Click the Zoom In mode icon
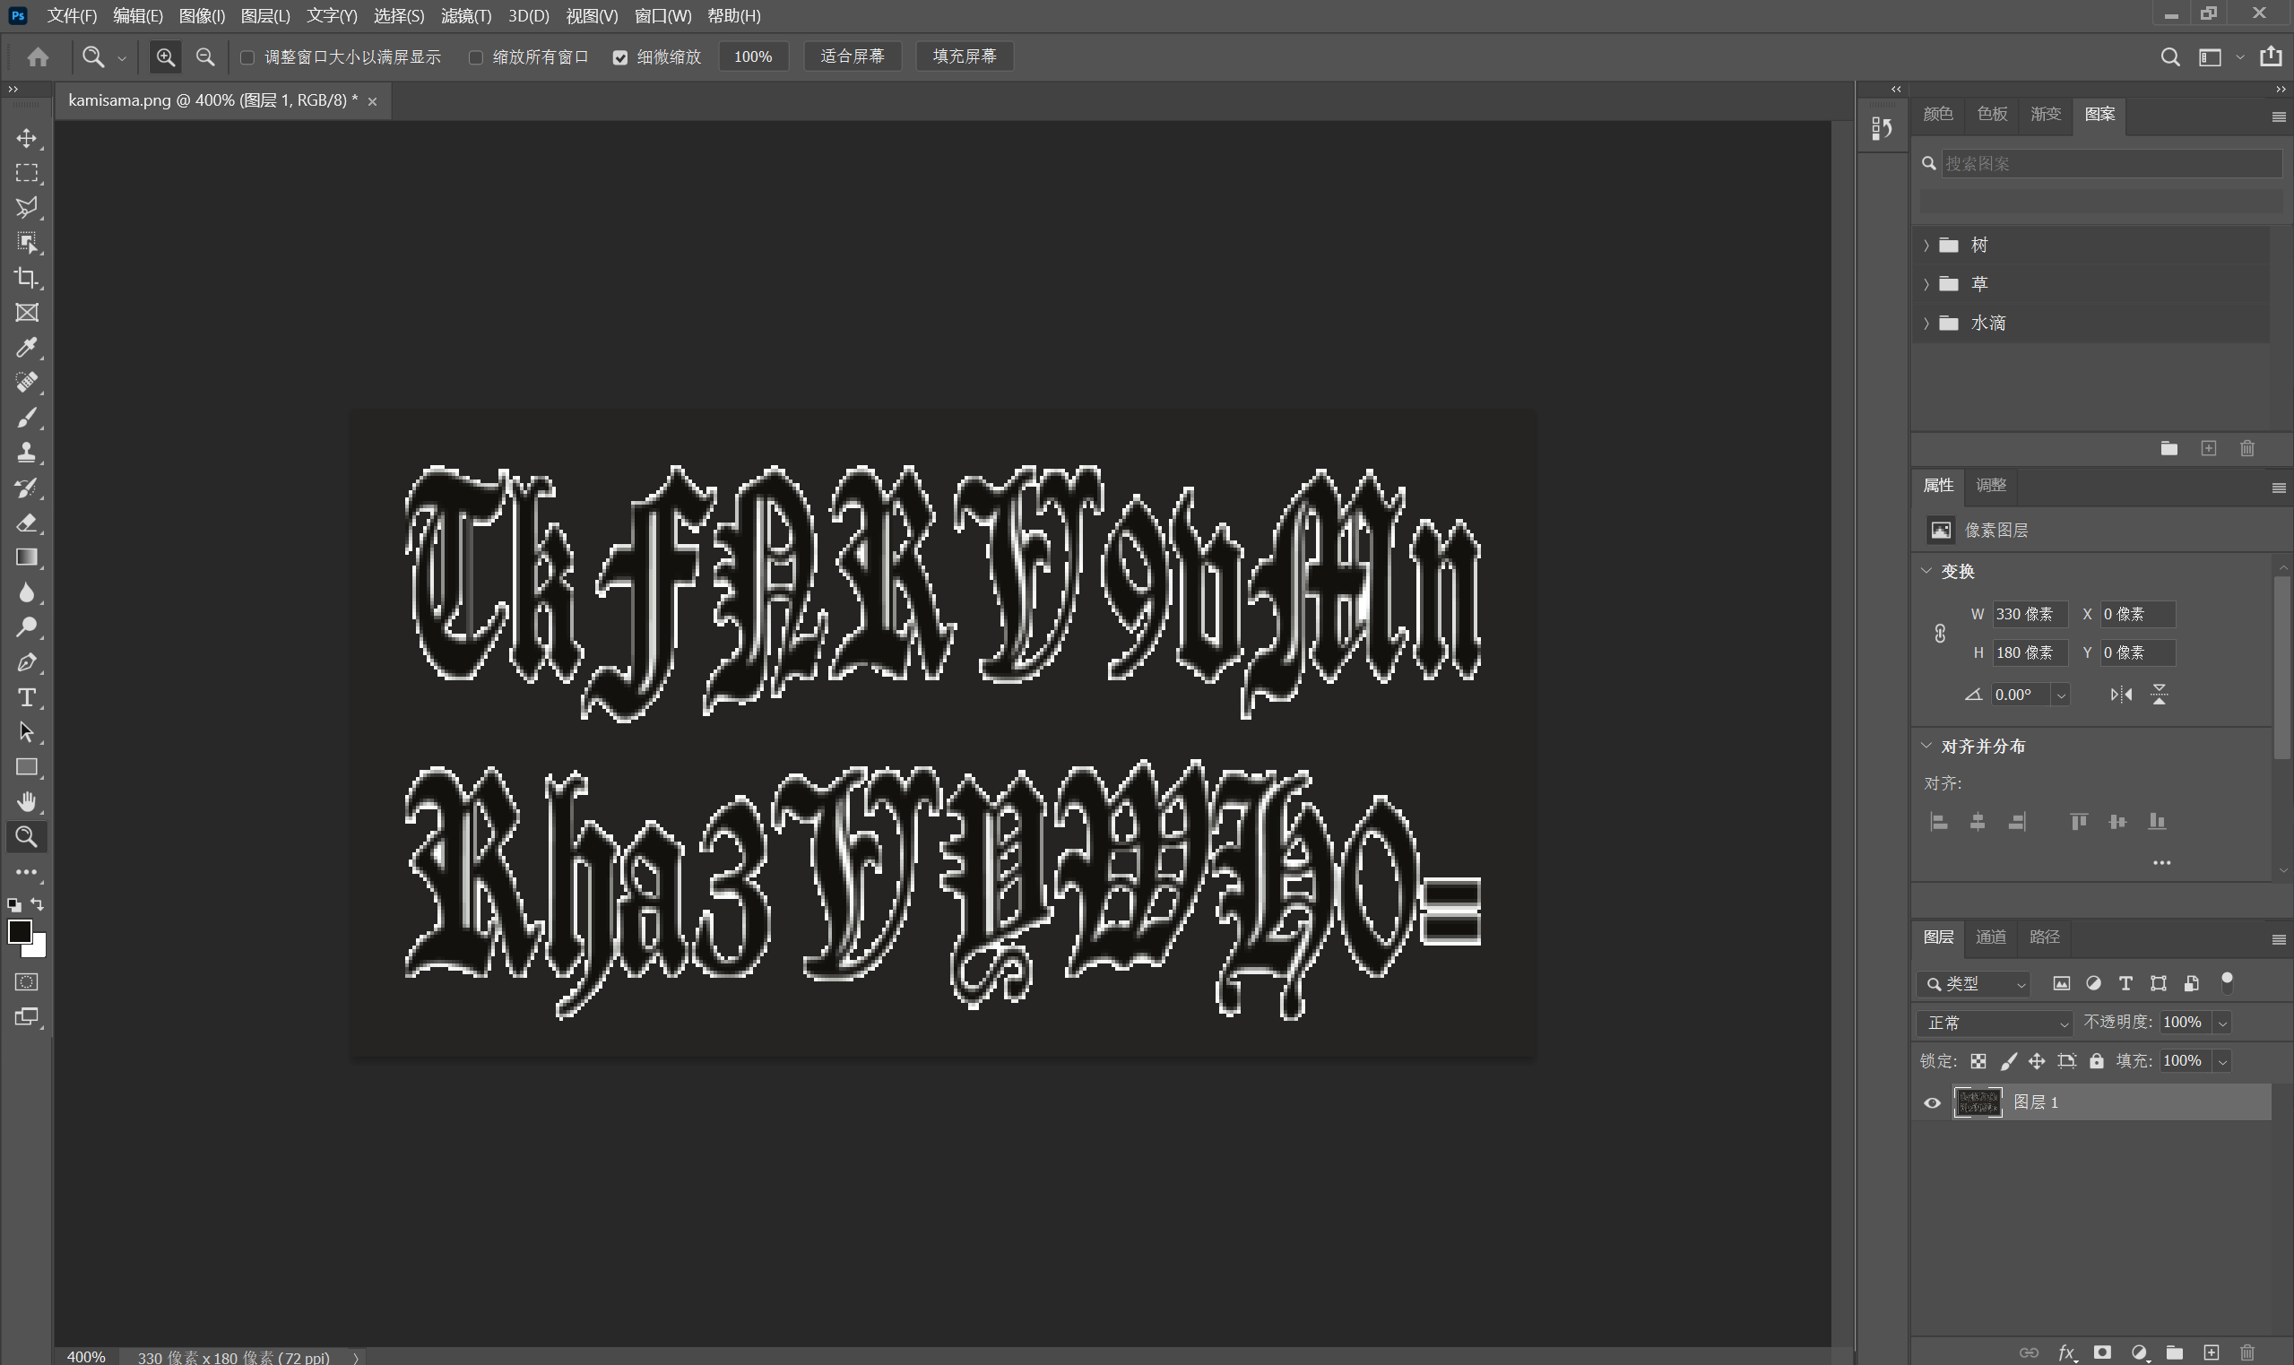Viewport: 2294px width, 1365px height. click(x=166, y=57)
